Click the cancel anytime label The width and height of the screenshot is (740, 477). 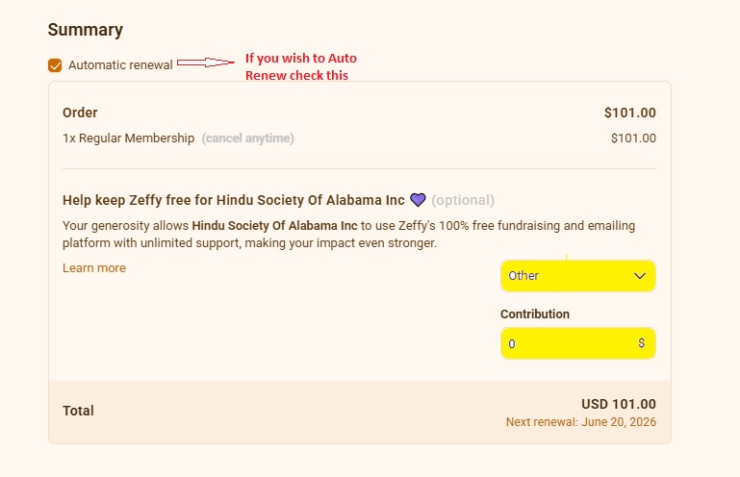point(247,138)
